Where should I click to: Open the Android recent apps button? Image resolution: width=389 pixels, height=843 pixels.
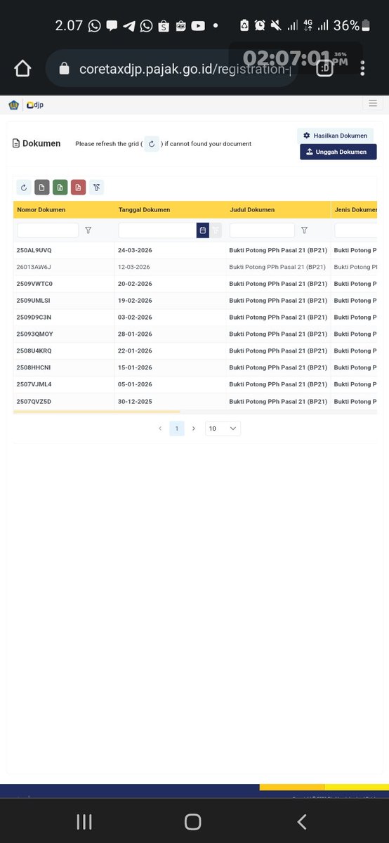click(x=84, y=821)
